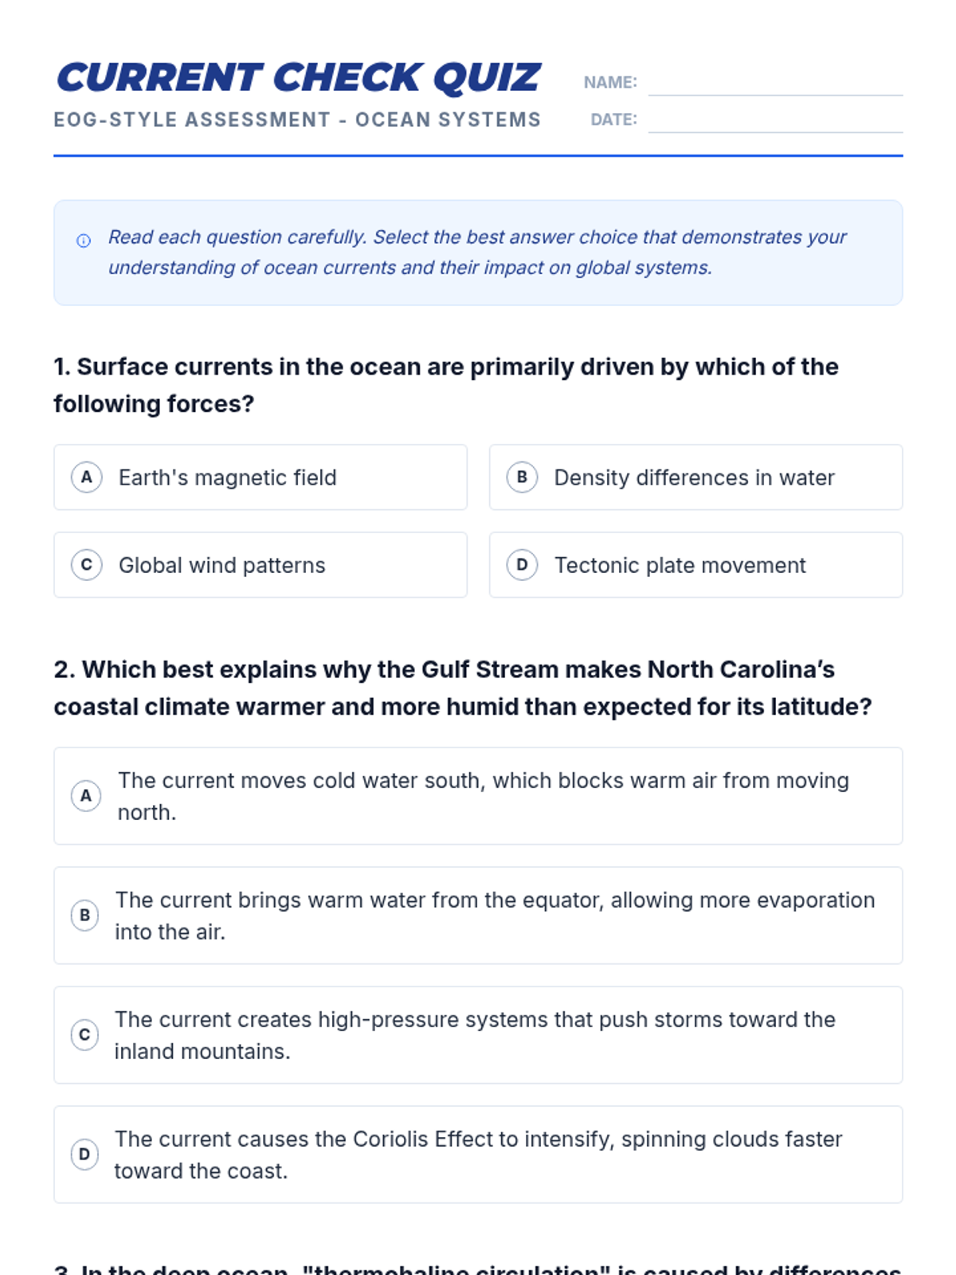Select question 2 answer A circle
Viewport: 956px width, 1275px height.
pos(86,795)
